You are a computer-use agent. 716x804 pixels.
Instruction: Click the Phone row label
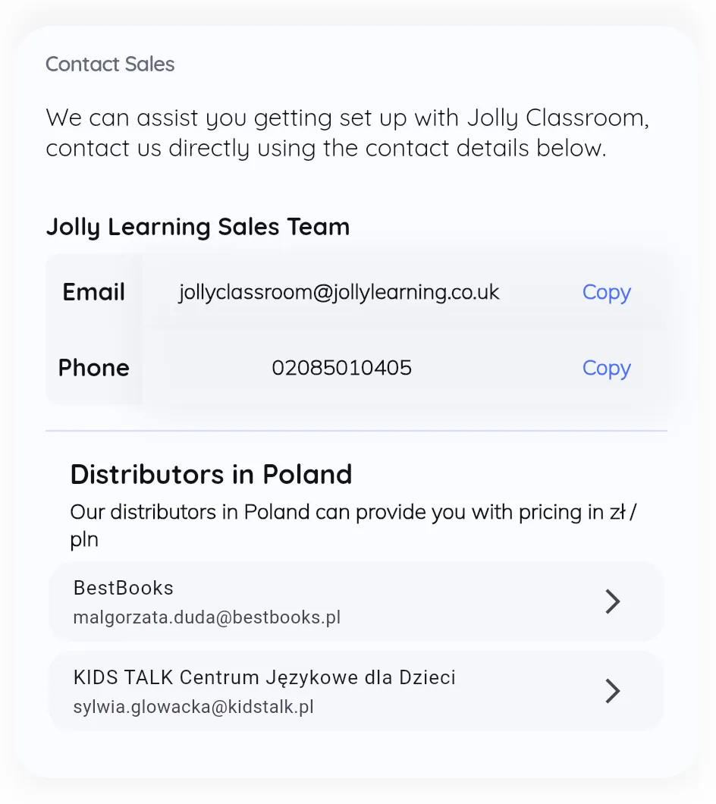click(x=93, y=368)
